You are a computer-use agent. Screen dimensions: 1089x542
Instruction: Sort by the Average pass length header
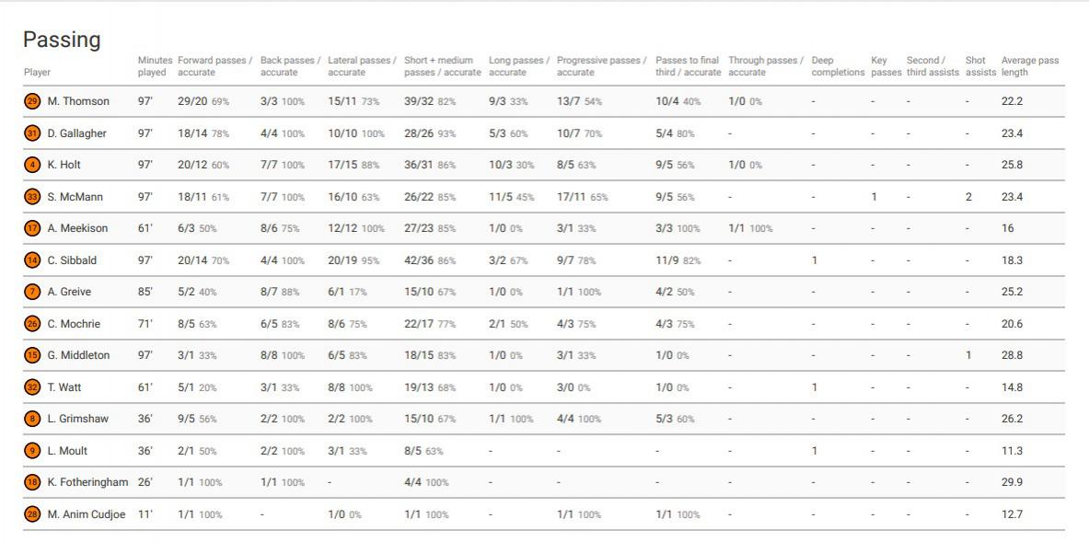(1029, 66)
